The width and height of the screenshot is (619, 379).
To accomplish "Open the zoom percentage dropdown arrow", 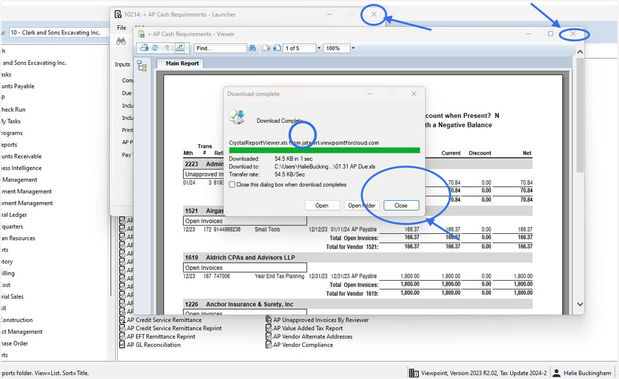I will coord(353,48).
